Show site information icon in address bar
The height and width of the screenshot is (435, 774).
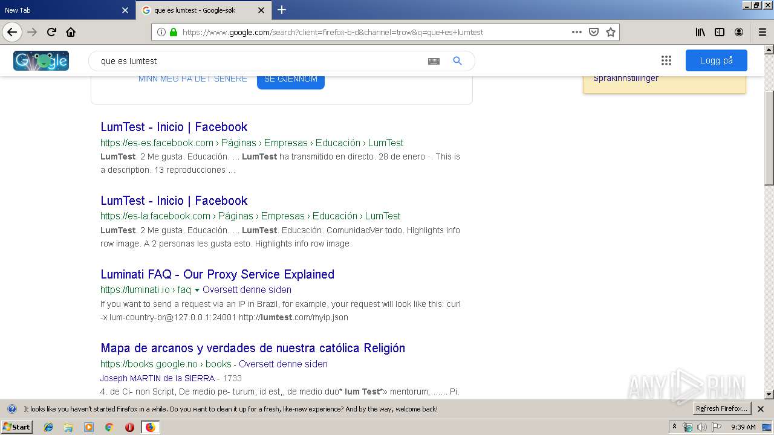161,32
